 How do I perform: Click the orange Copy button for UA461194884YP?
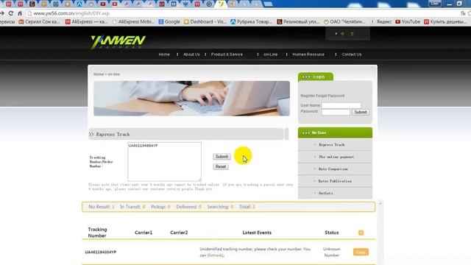361,252
